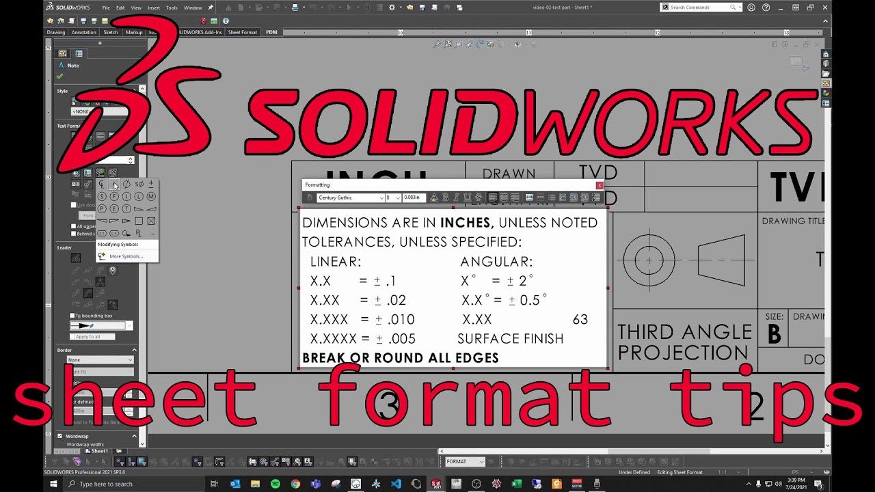Apply Strikethrough in Formatting toolbar
Viewport: 875px width, 492px height.
click(x=478, y=197)
